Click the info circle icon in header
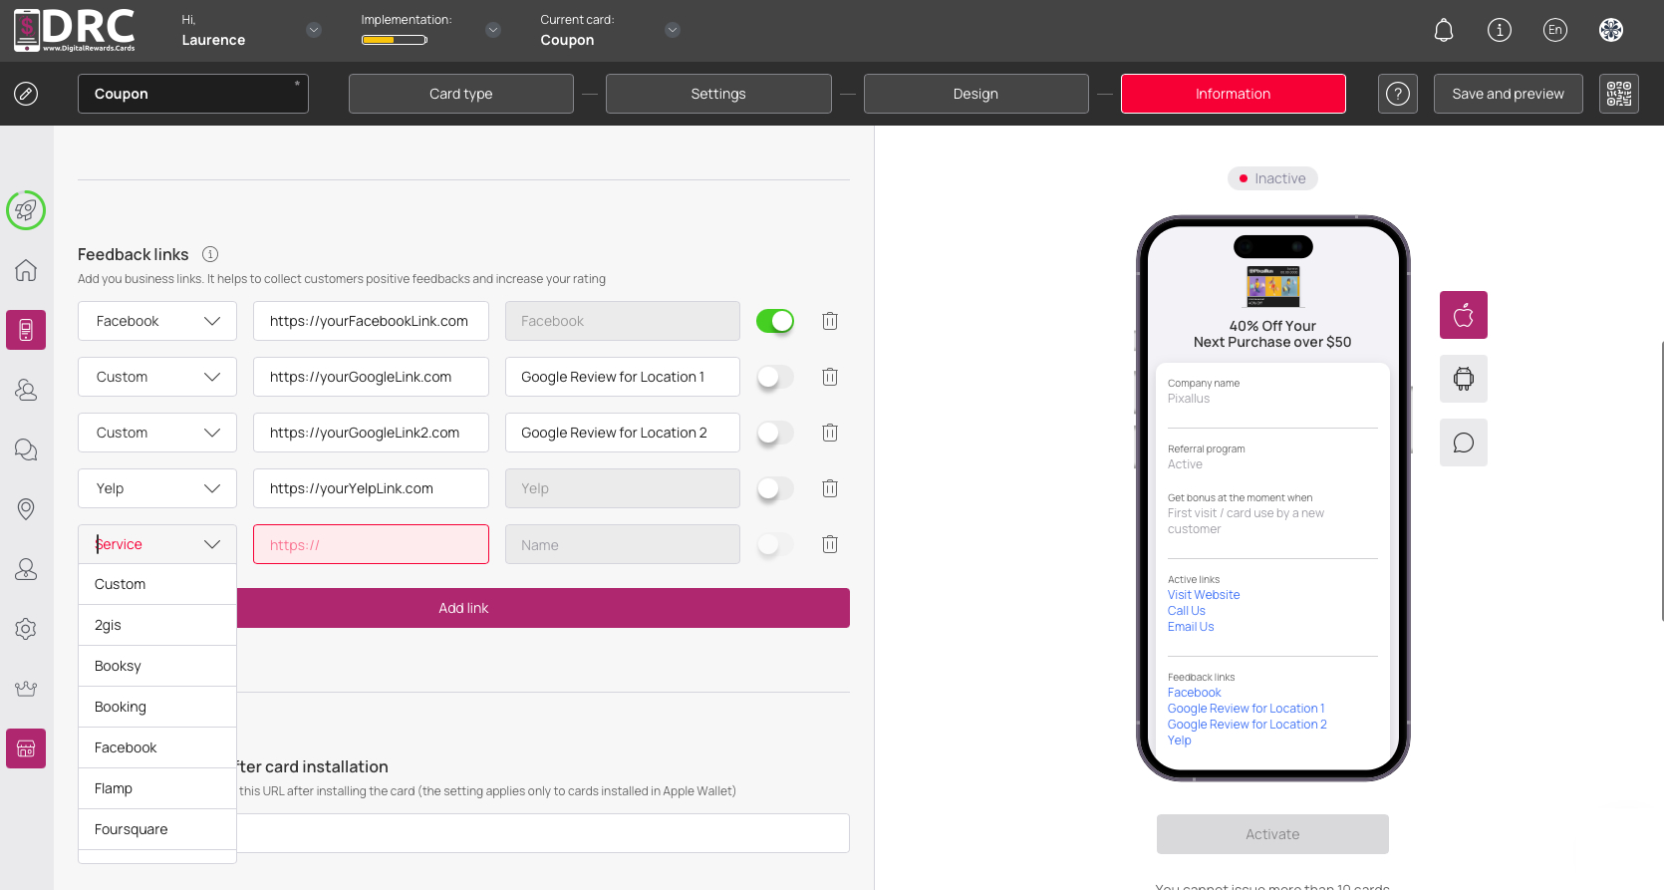Viewport: 1664px width, 890px height. point(1499,30)
